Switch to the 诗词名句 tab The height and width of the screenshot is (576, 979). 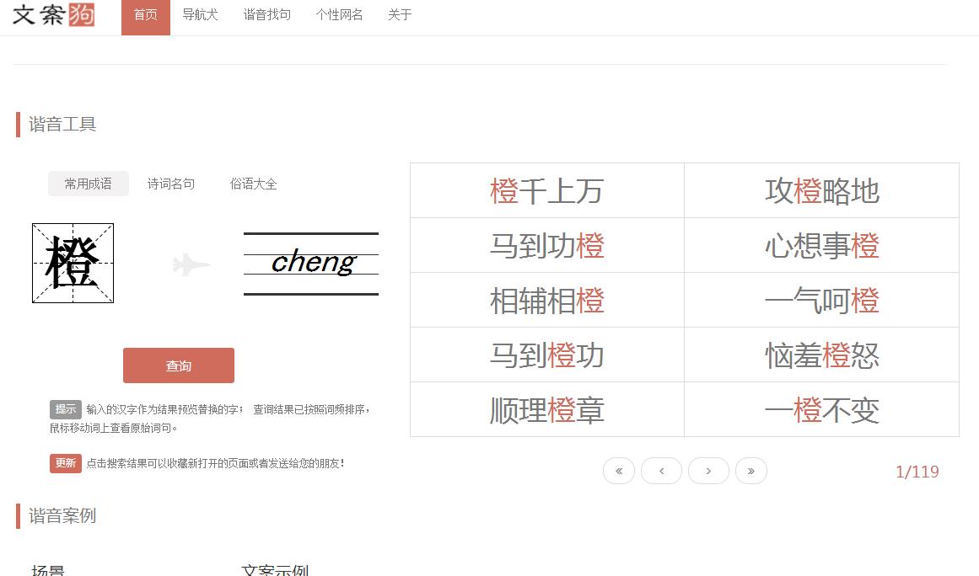pos(171,184)
